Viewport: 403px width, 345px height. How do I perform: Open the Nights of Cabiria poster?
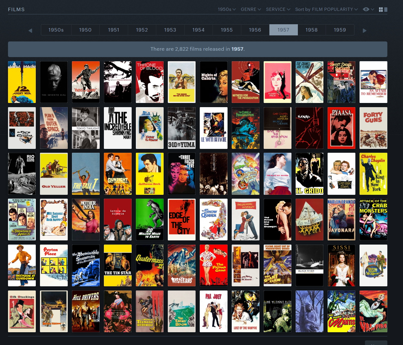213,82
